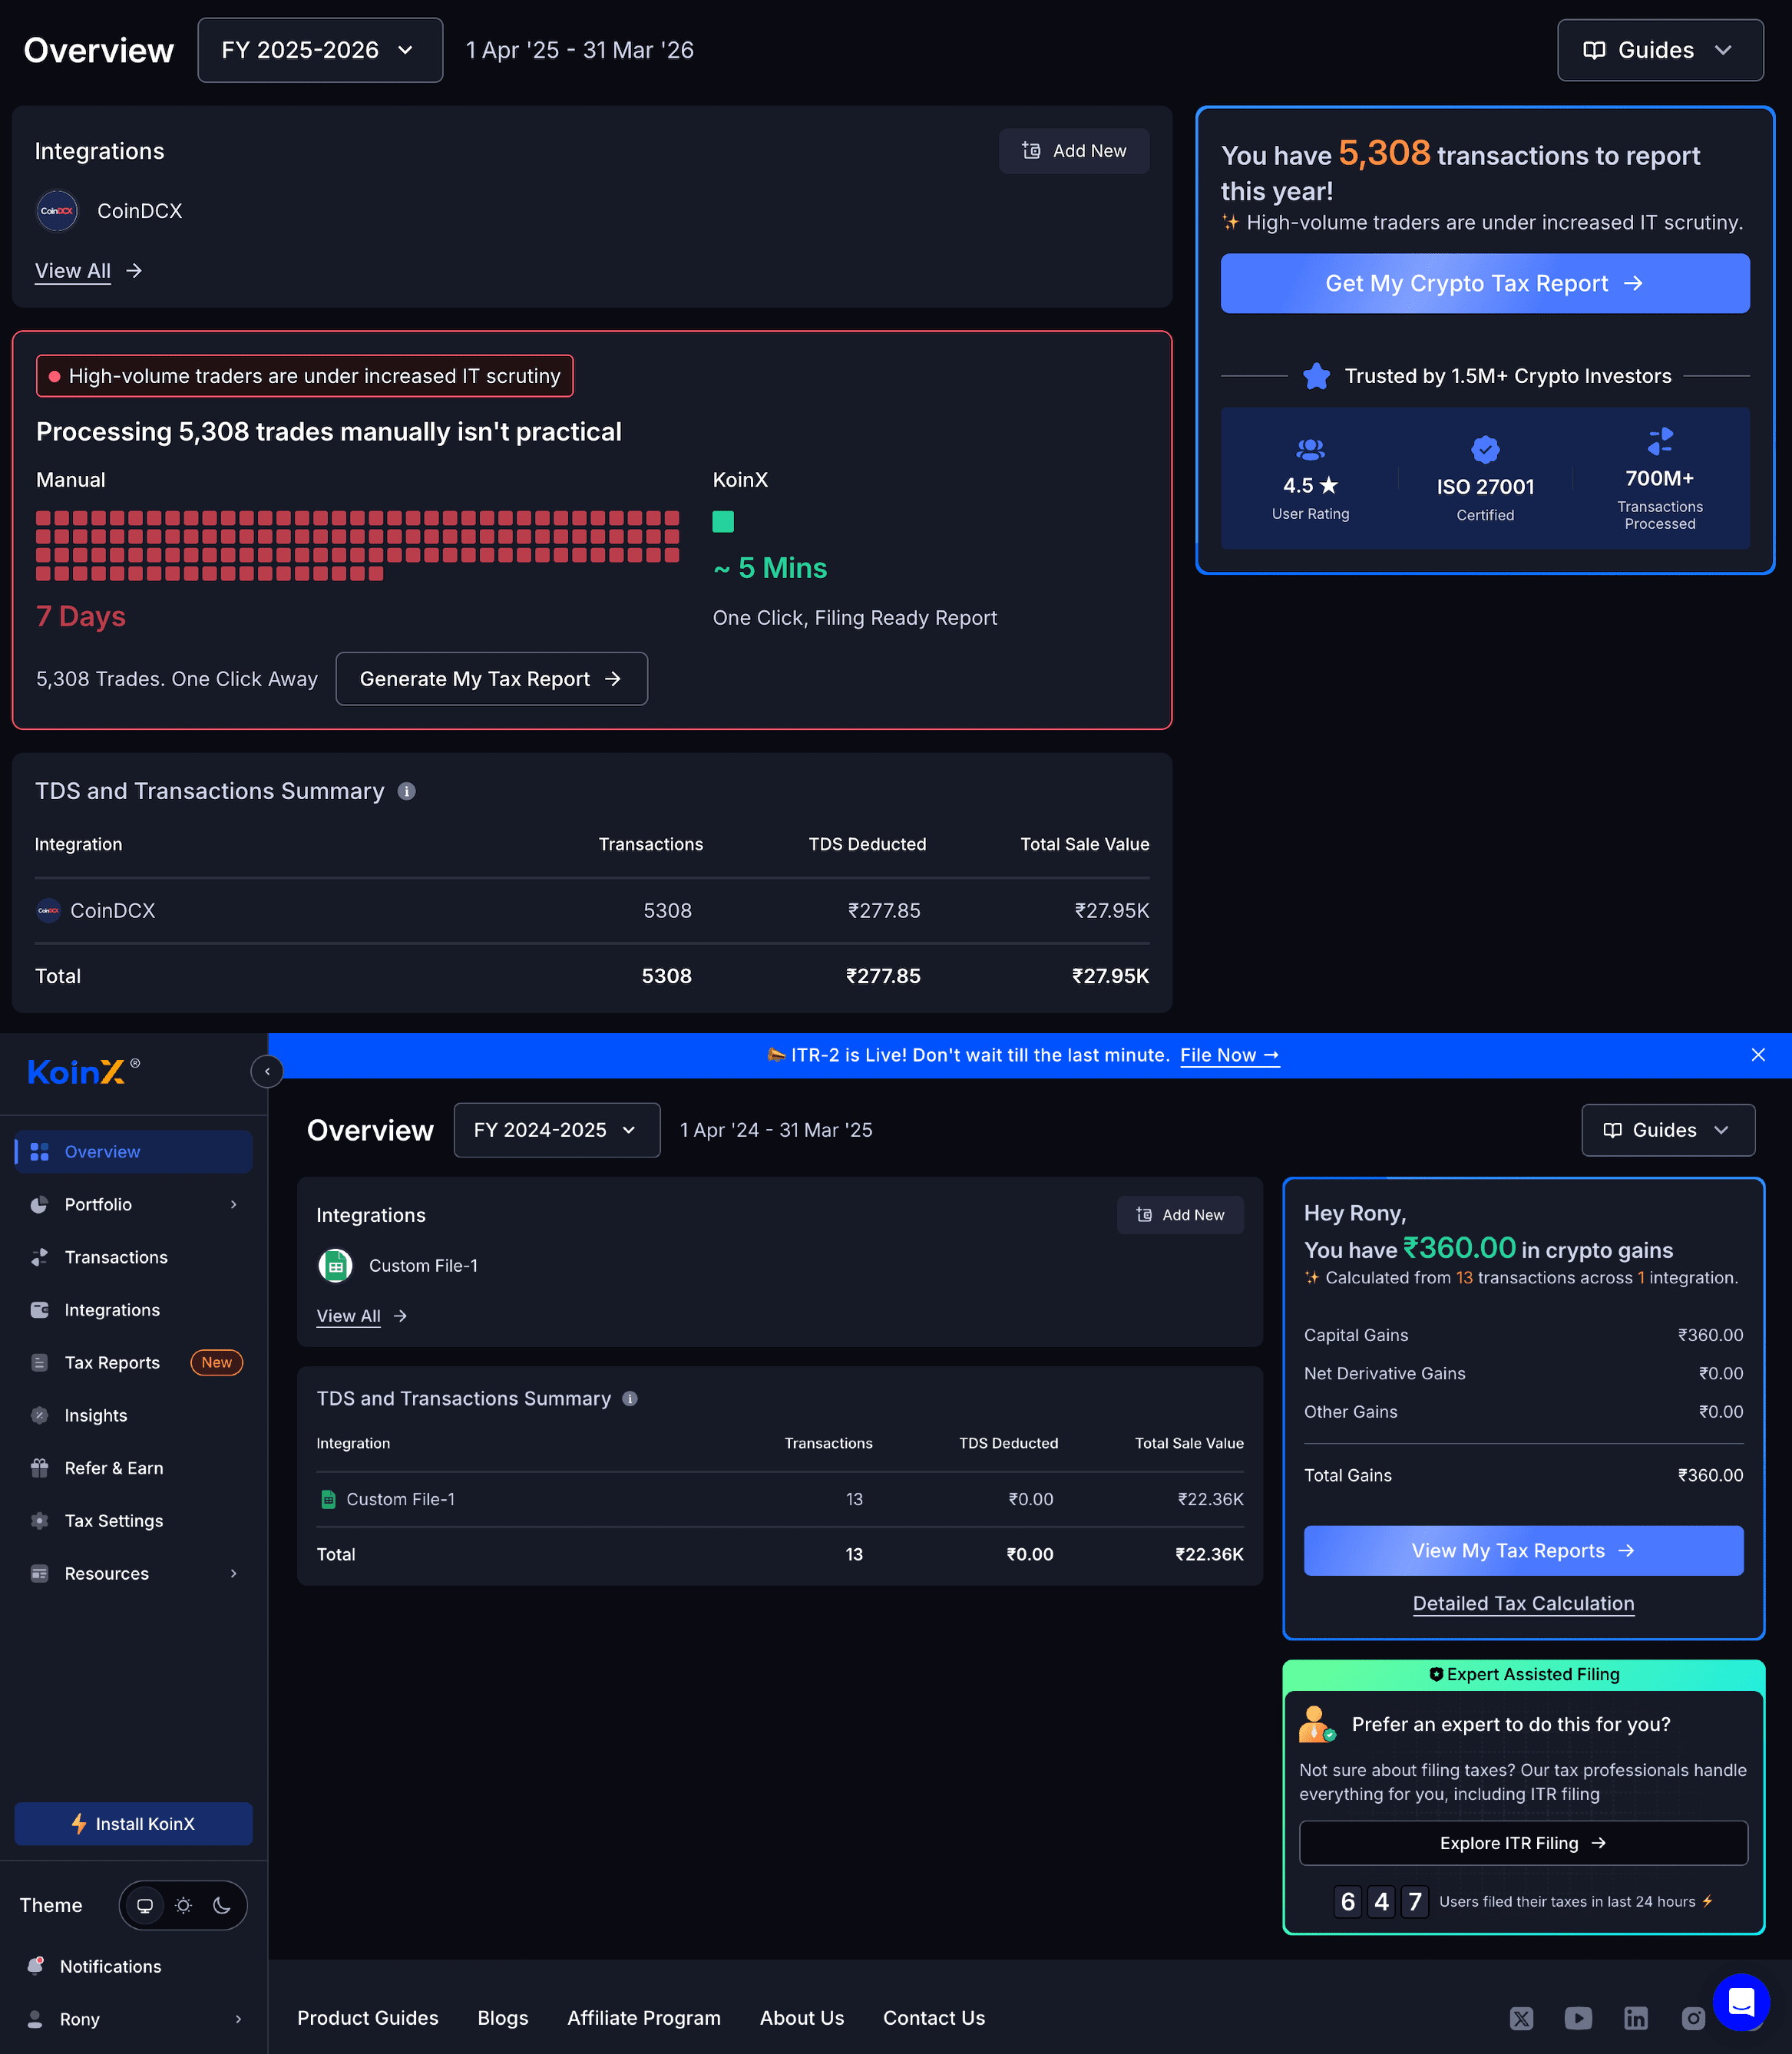Click the View My Tax Reports button
1792x2054 pixels.
[1523, 1550]
